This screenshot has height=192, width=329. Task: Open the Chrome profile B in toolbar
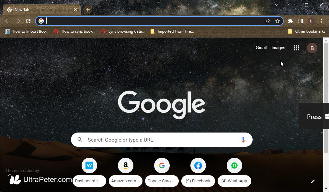click(x=311, y=21)
